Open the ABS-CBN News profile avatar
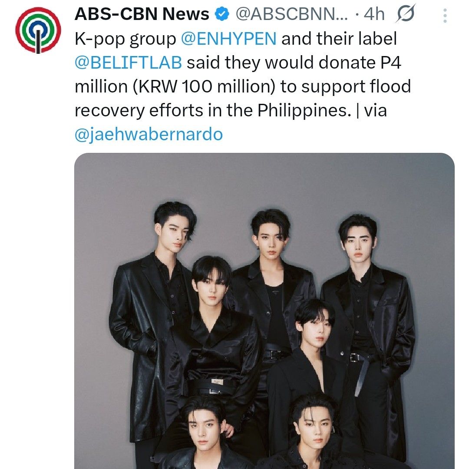 [x=38, y=30]
